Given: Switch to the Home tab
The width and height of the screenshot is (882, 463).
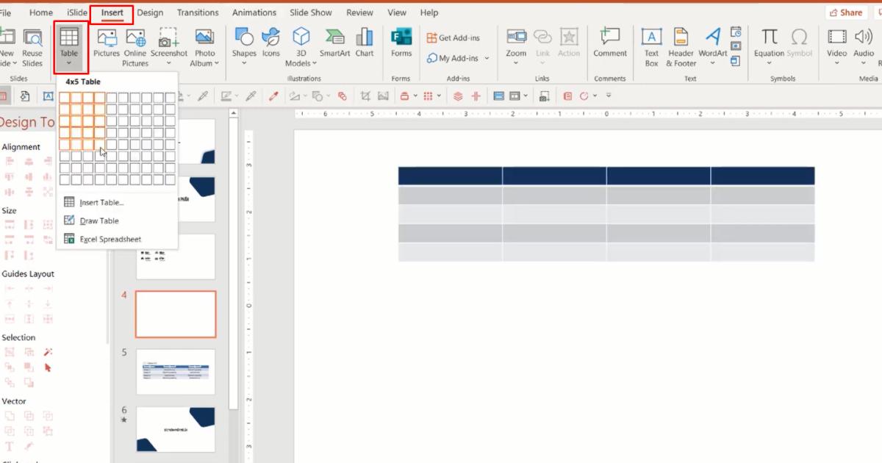Looking at the screenshot, I should [41, 12].
